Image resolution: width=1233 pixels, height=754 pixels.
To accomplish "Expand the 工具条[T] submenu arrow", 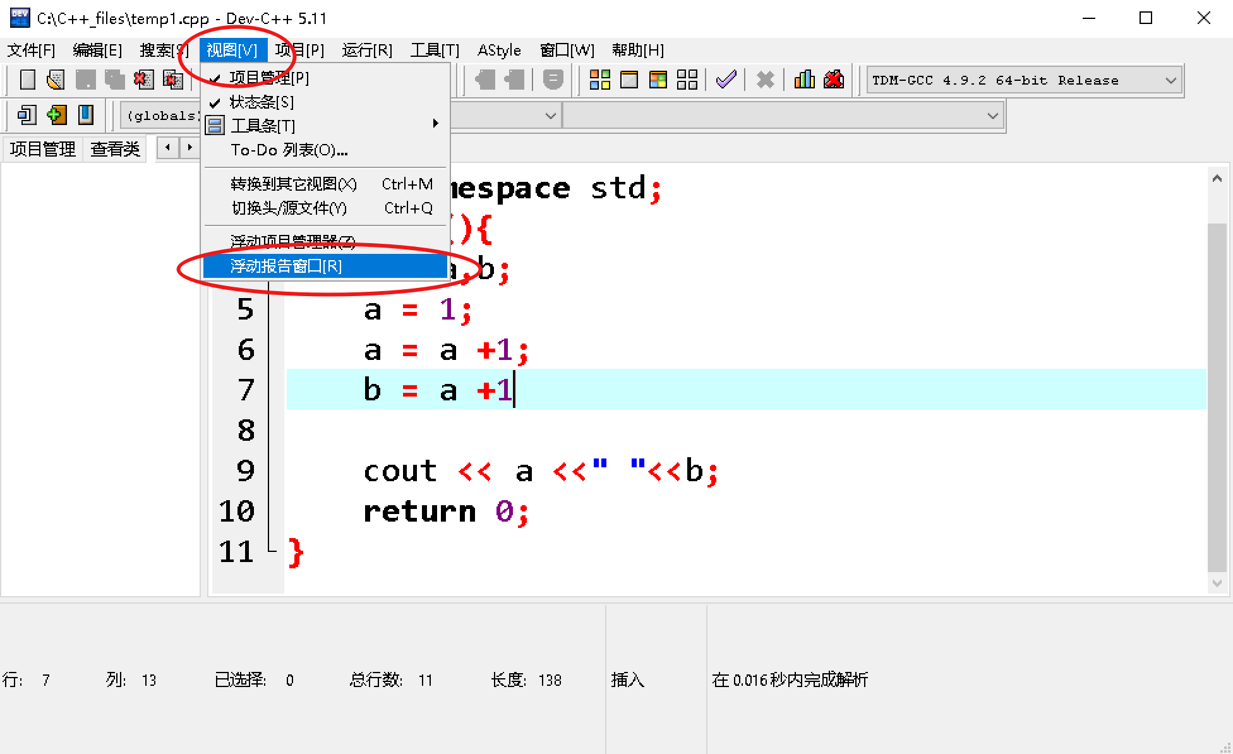I will (435, 124).
